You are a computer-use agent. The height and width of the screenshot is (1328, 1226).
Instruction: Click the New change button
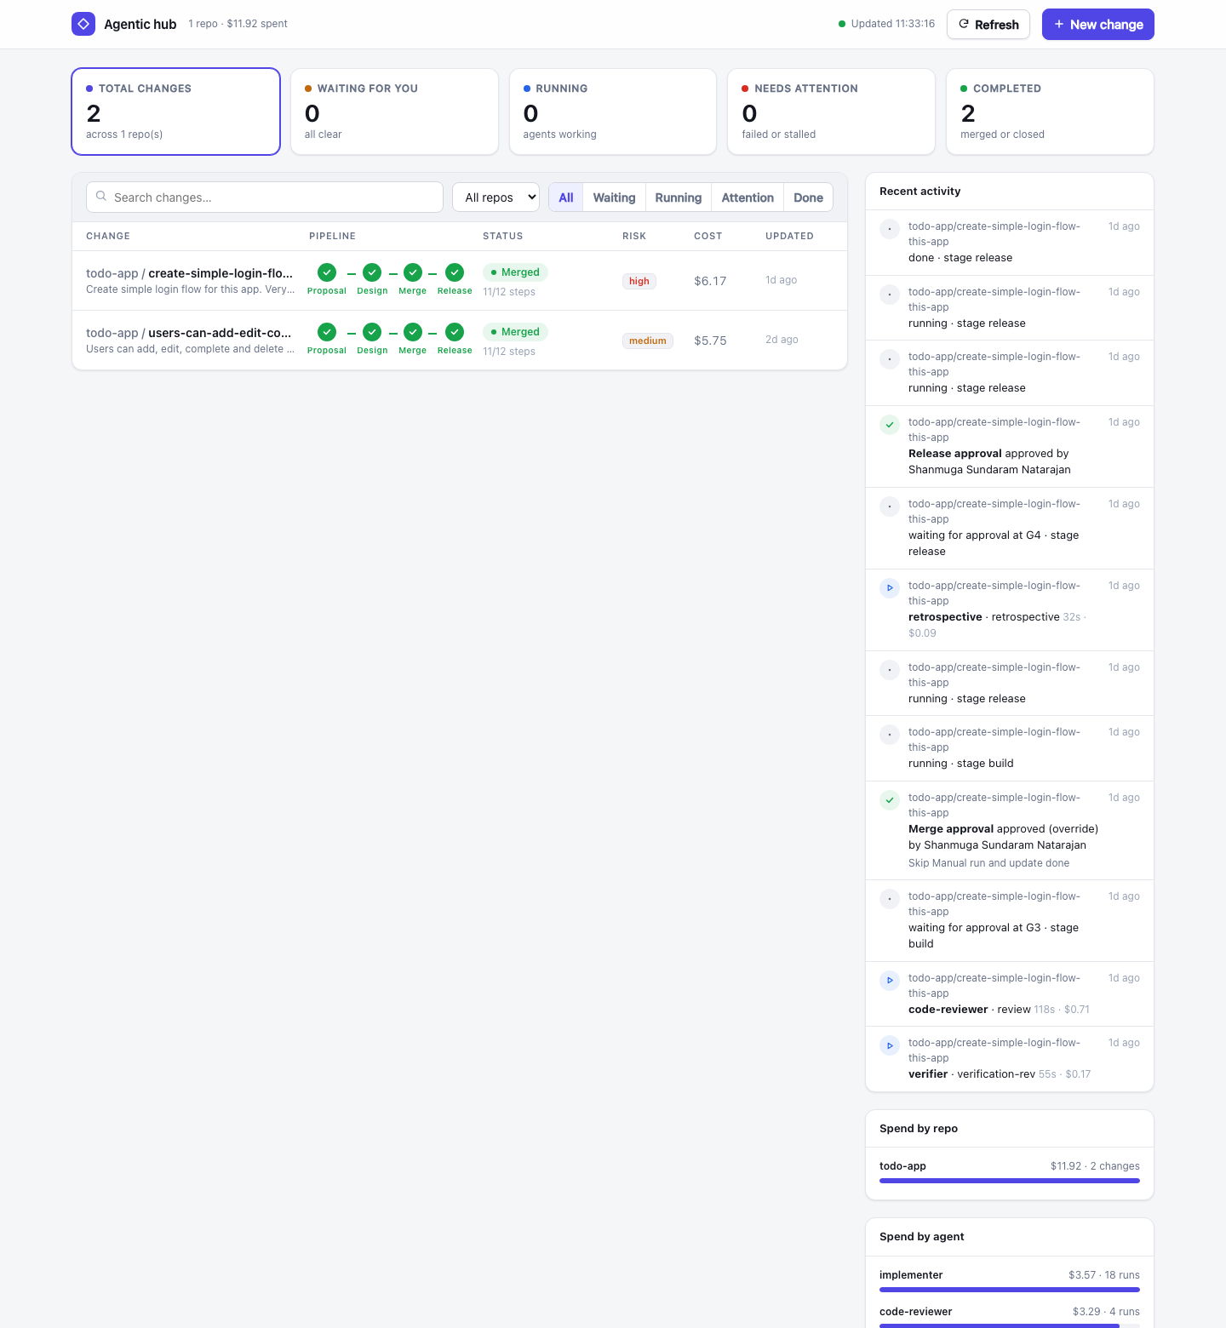[x=1098, y=25]
